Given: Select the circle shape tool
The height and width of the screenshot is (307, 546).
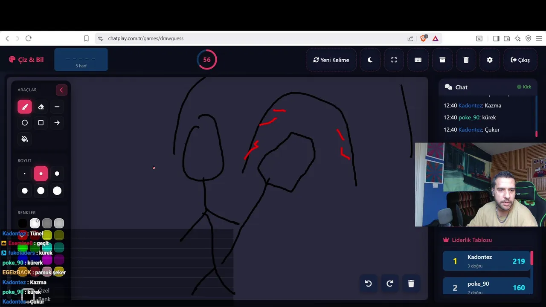Looking at the screenshot, I should [25, 123].
